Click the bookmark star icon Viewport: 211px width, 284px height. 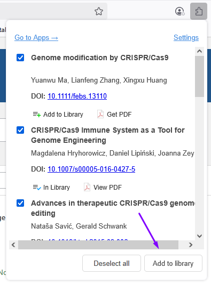point(99,11)
